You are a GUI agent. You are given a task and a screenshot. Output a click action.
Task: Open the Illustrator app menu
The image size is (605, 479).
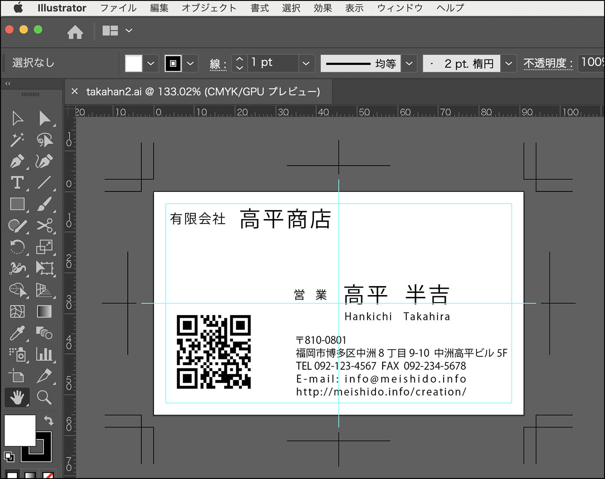pos(62,8)
